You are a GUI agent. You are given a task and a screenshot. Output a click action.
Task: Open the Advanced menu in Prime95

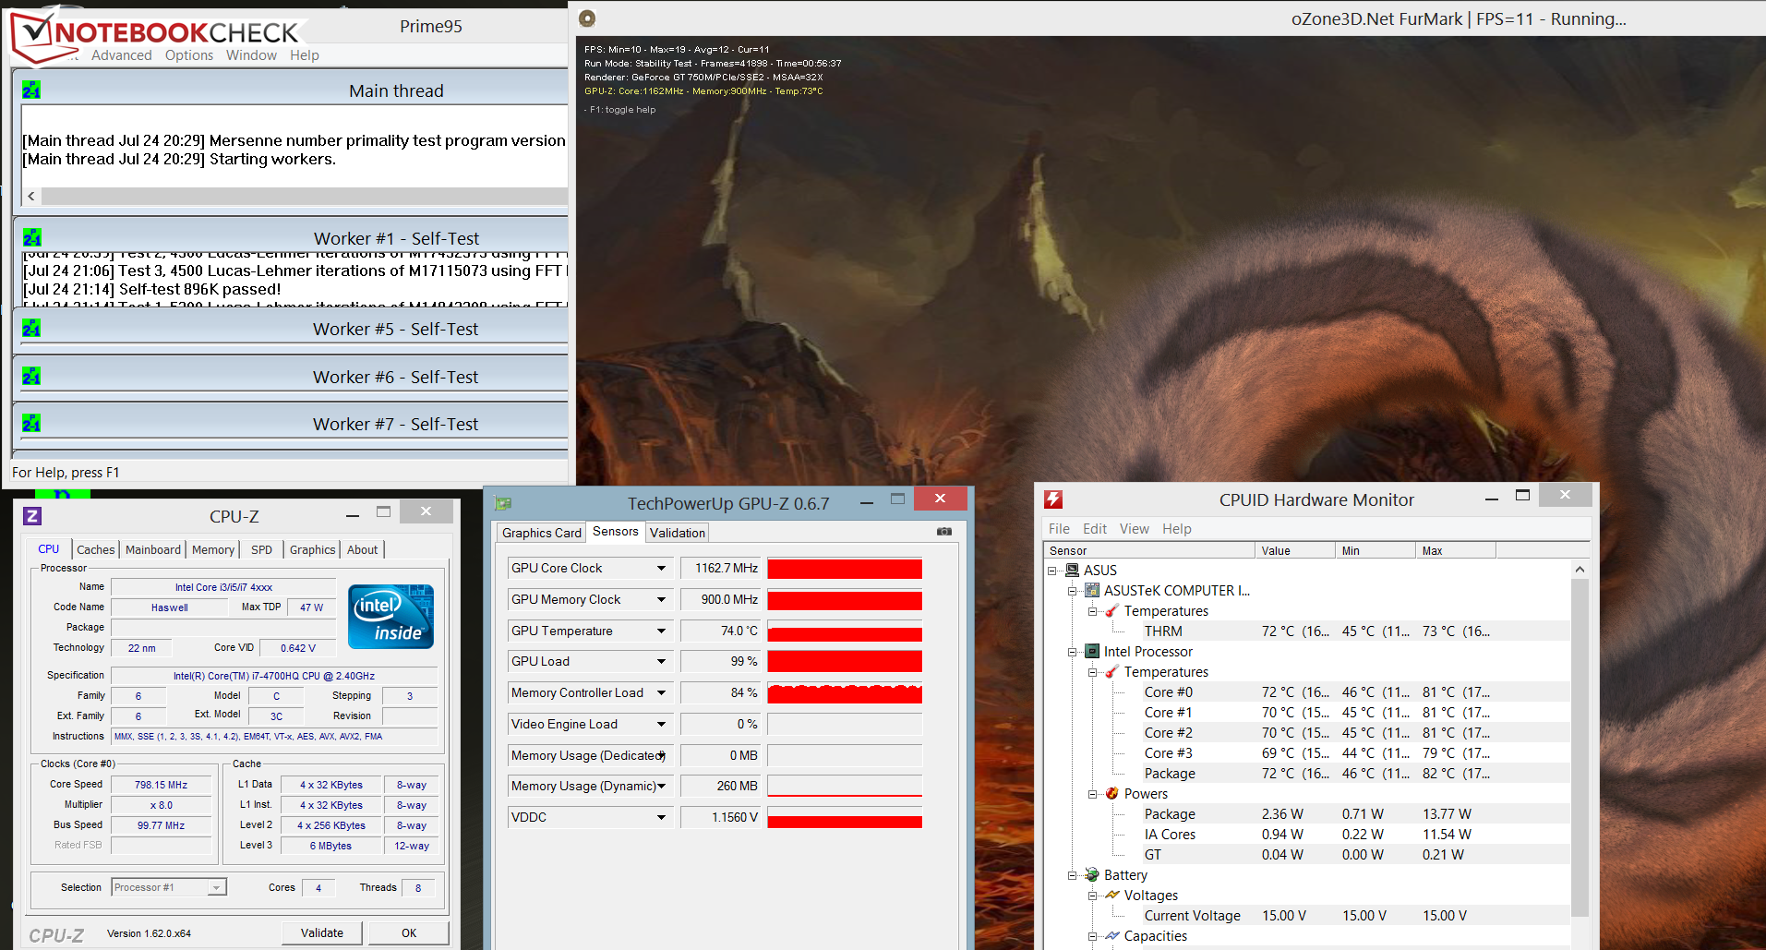coord(122,55)
